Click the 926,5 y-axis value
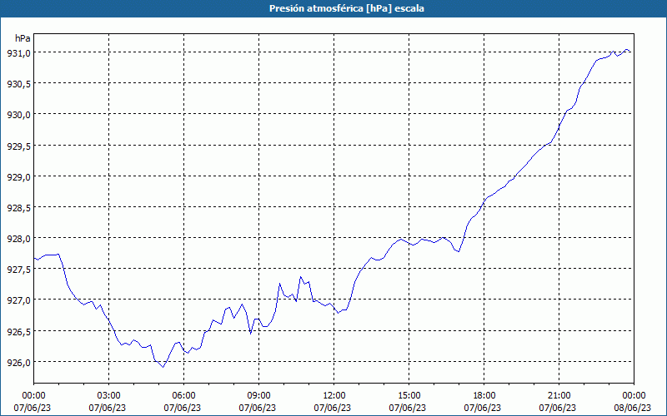Screen dimensions: 667x416 tap(18, 331)
